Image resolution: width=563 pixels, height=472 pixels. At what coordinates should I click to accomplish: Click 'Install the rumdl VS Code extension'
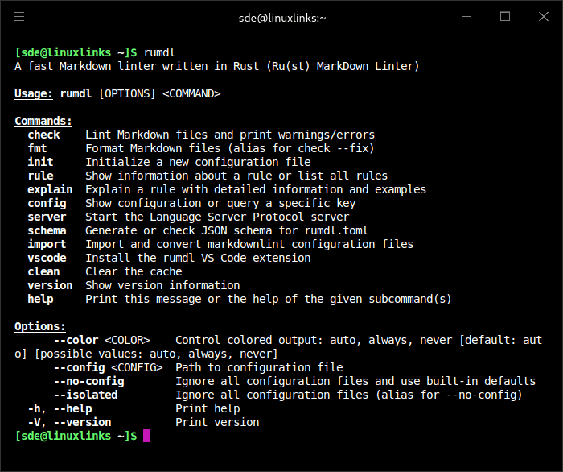(x=198, y=258)
